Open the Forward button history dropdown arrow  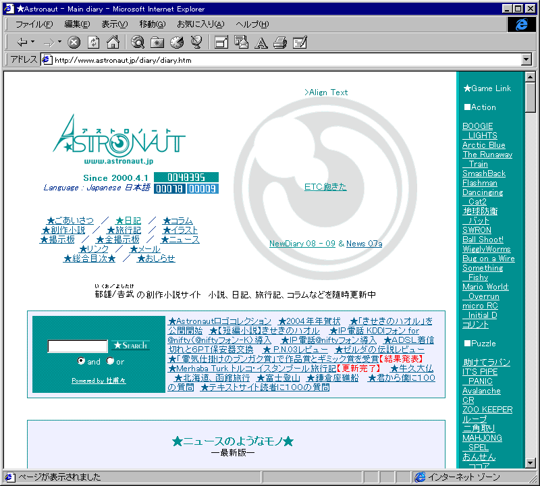(x=59, y=42)
